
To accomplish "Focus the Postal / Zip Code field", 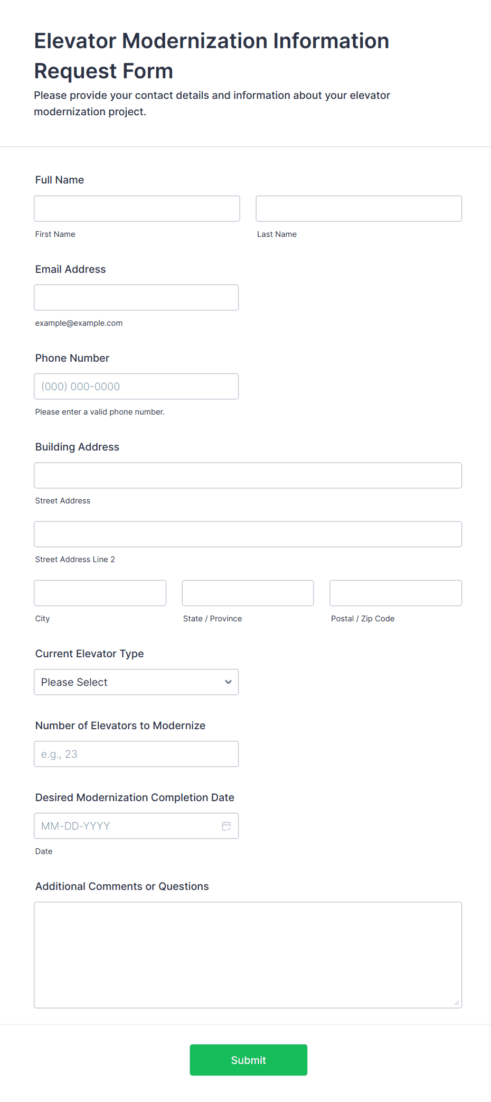I will pyautogui.click(x=395, y=593).
